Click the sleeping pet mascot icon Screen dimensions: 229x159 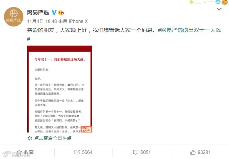(x=225, y=2)
